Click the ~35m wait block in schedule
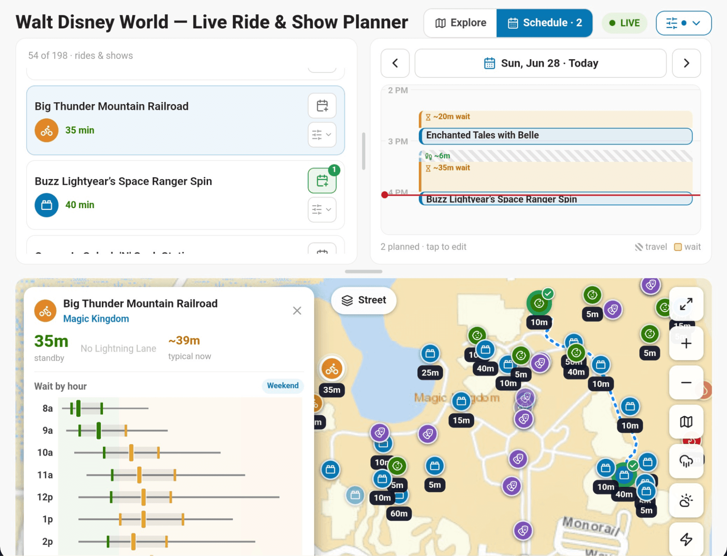The width and height of the screenshot is (727, 556). click(555, 176)
